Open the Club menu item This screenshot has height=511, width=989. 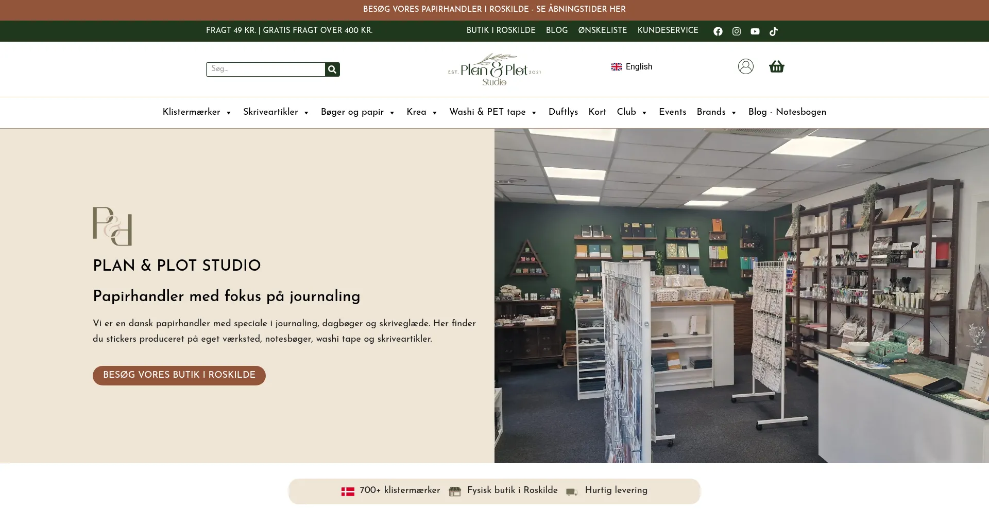626,112
